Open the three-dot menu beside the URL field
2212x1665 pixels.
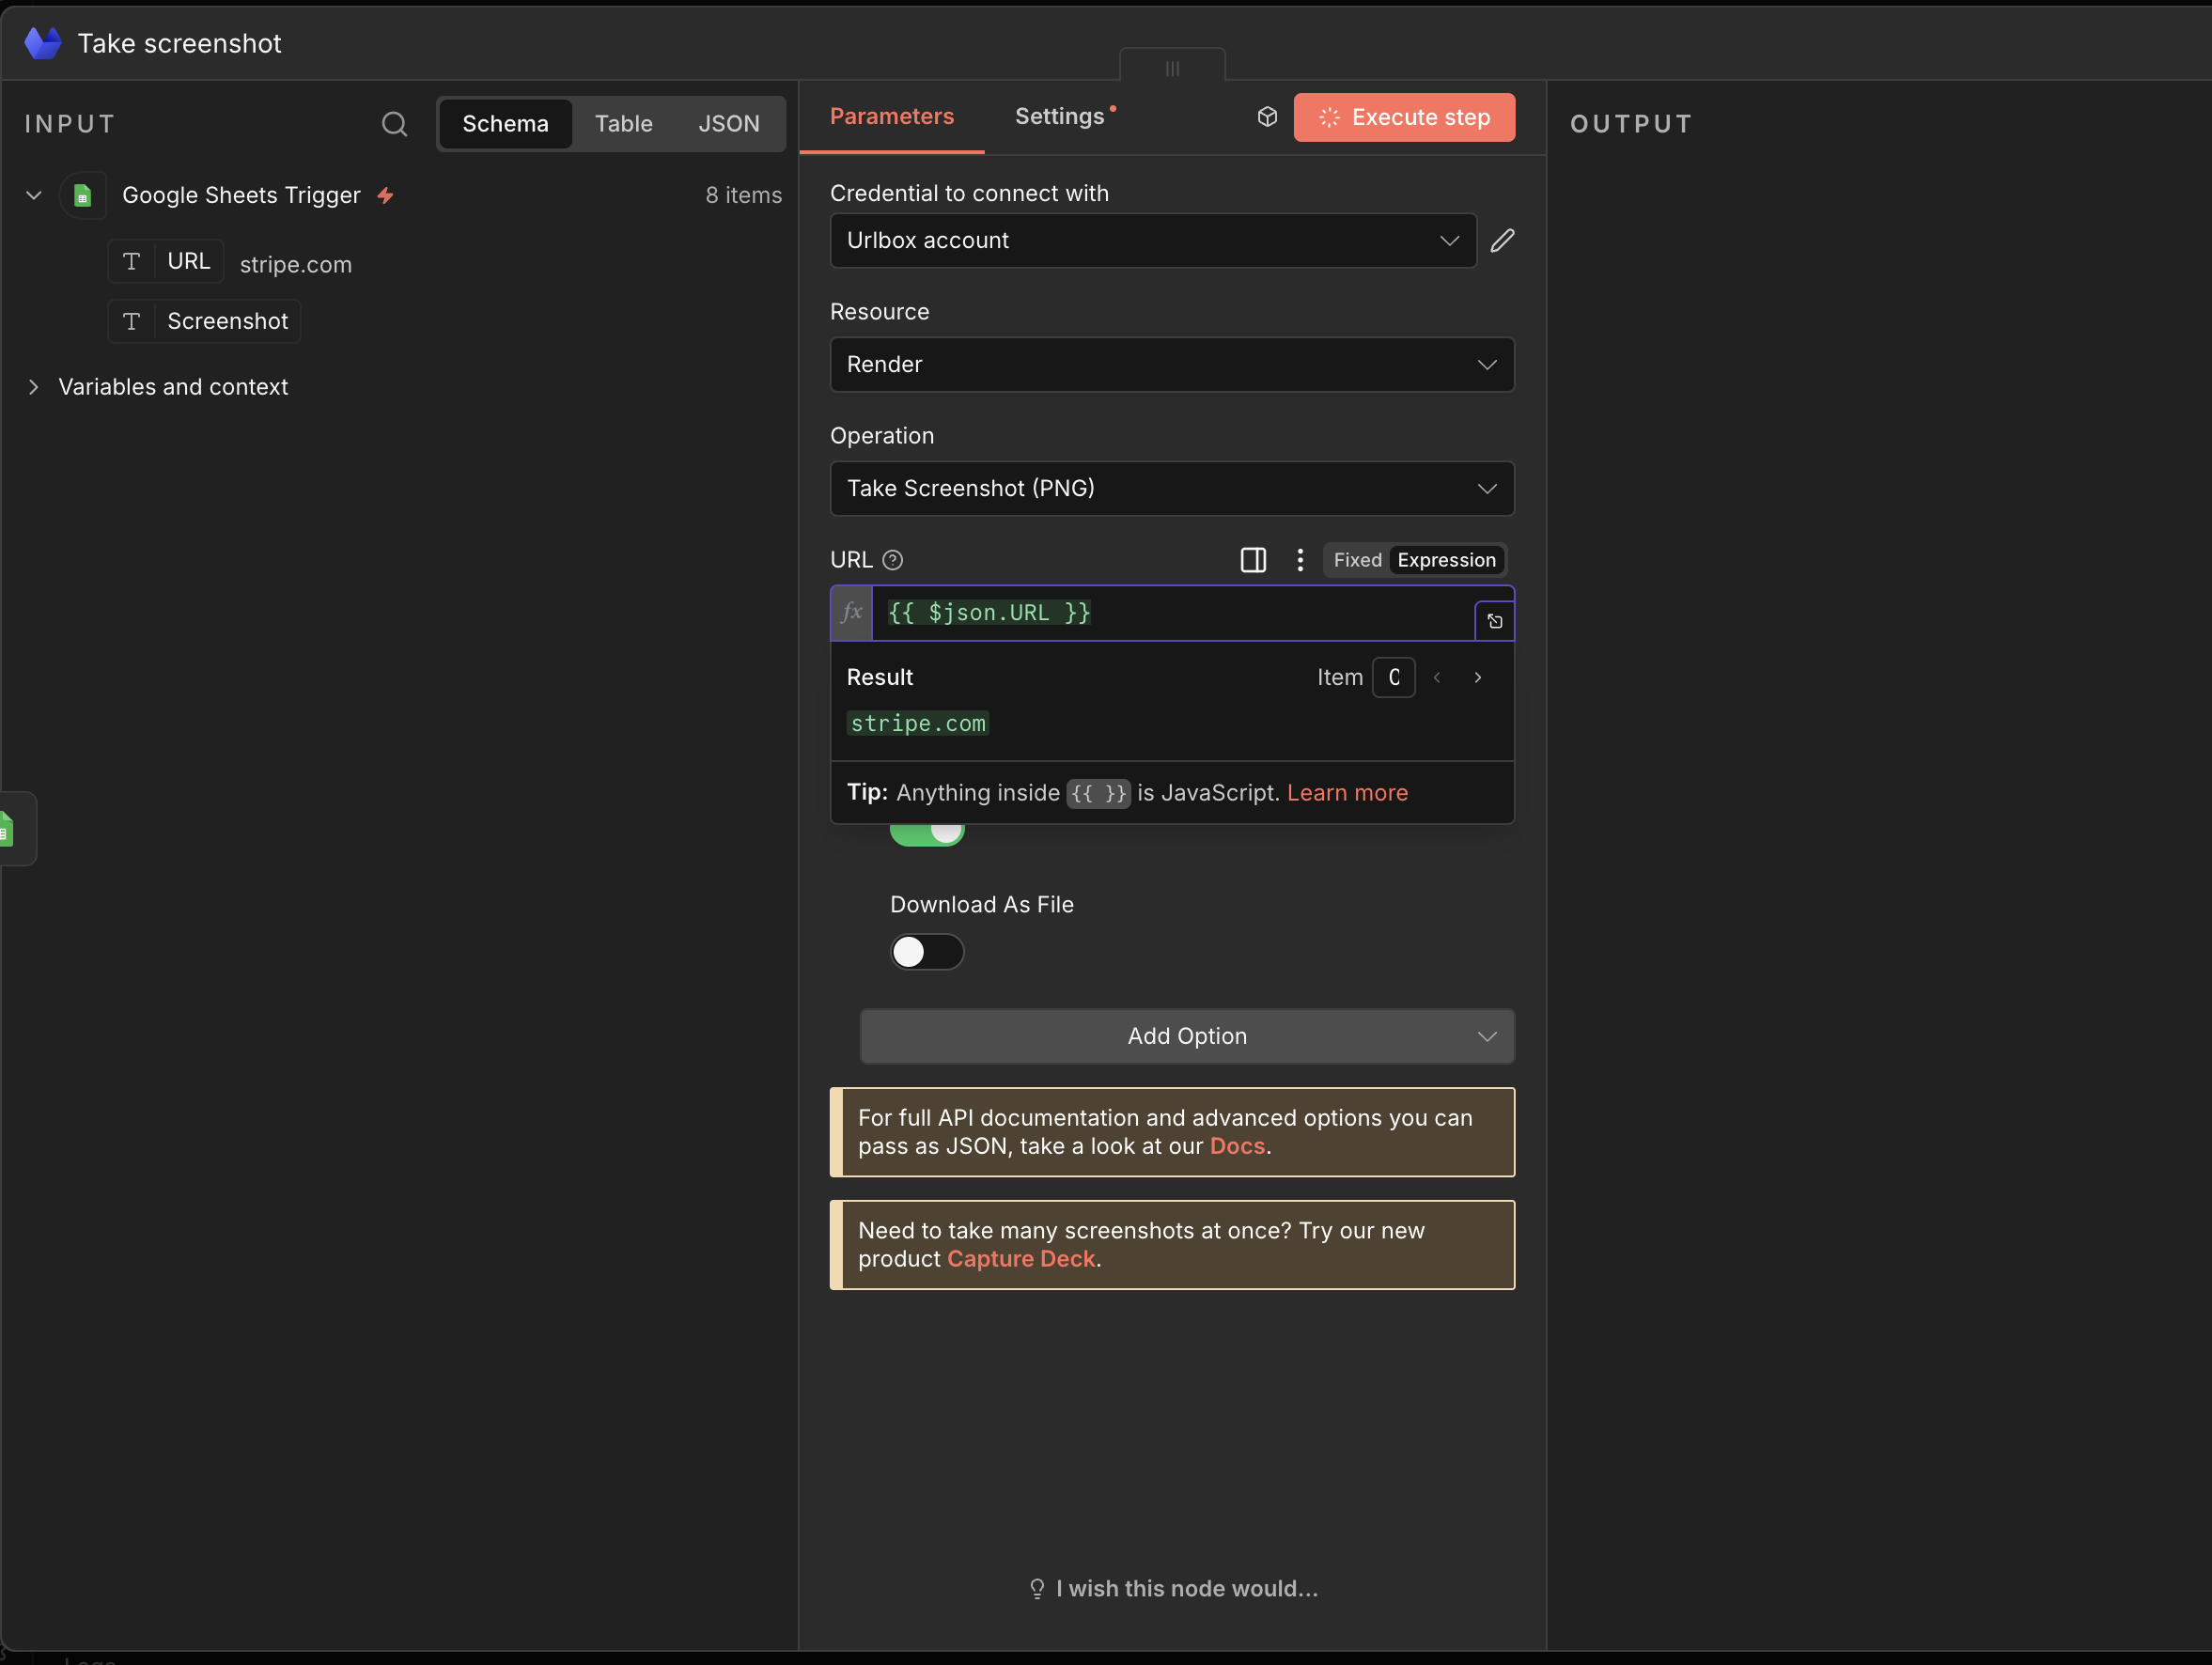[1299, 560]
